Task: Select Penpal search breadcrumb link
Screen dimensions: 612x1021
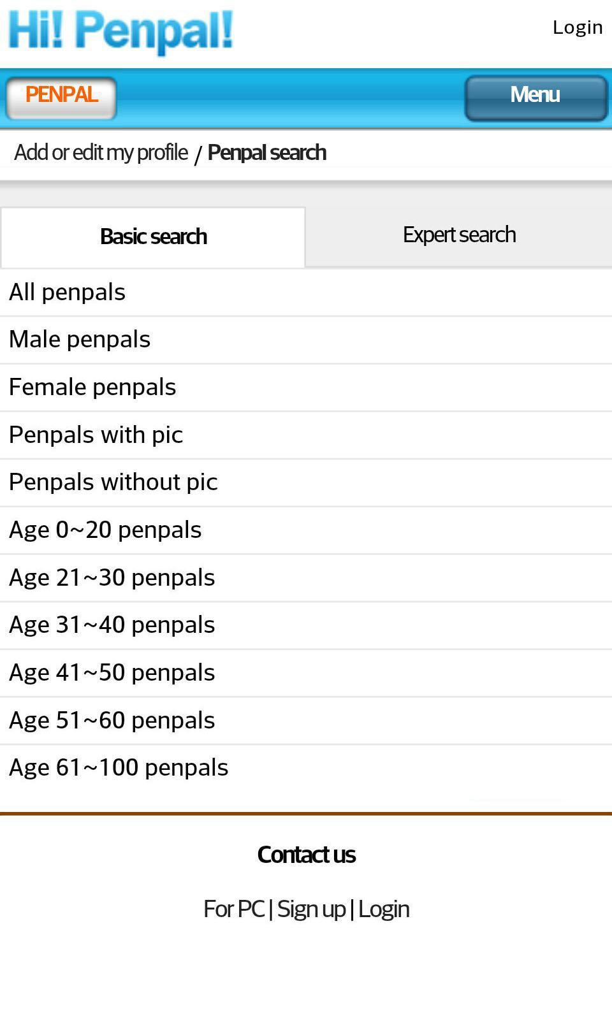Action: 266,153
